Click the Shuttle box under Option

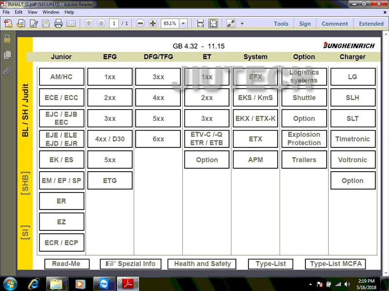304,97
